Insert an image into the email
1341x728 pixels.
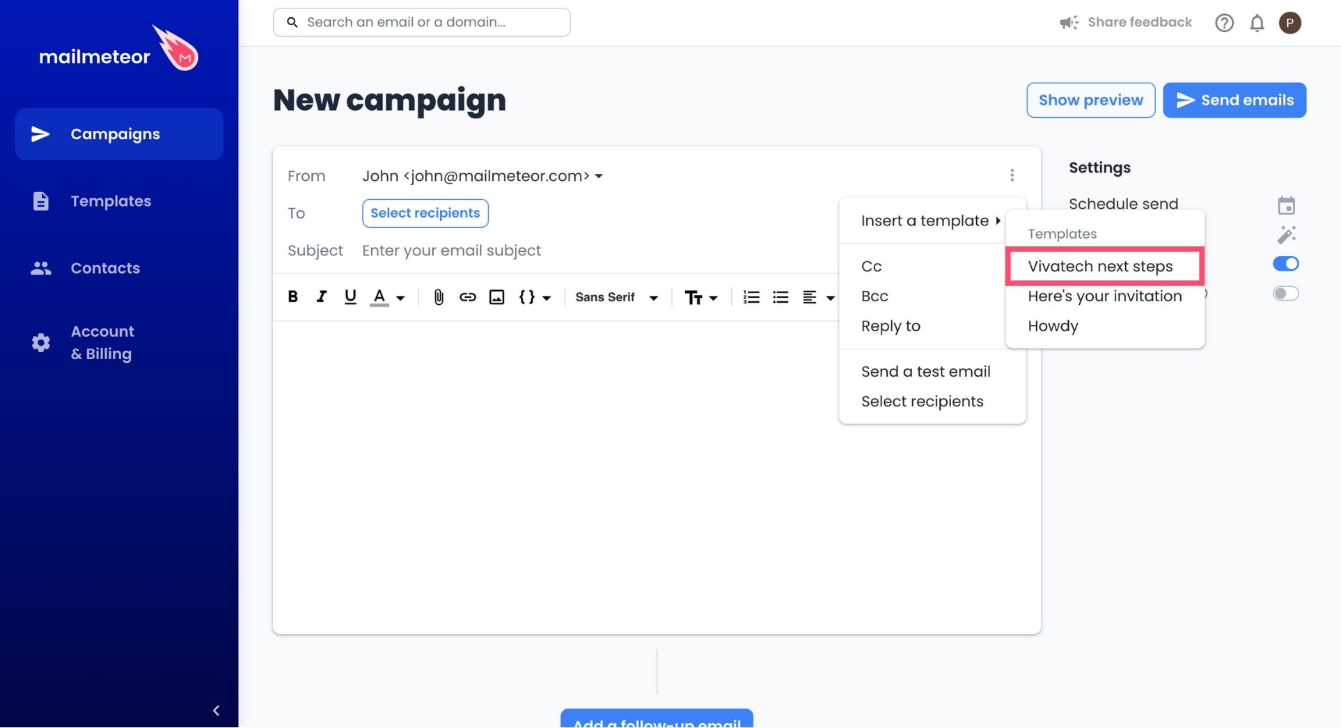pos(496,297)
